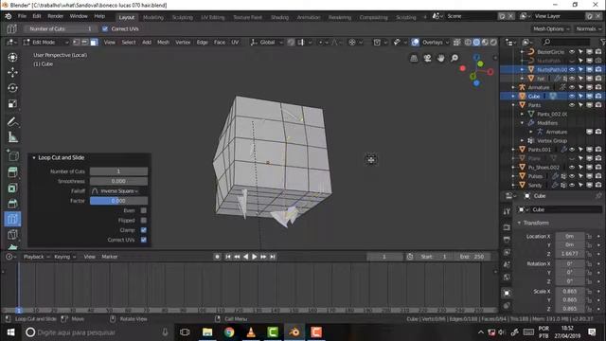Adjust the Factor slider
Viewport: 606px width, 341px height.
(118, 201)
